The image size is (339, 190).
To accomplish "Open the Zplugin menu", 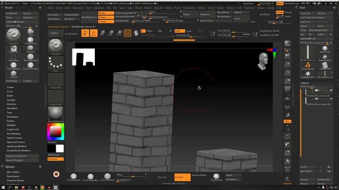I will (261, 8).
